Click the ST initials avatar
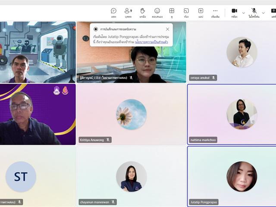The image size is (276, 207). coord(21,176)
